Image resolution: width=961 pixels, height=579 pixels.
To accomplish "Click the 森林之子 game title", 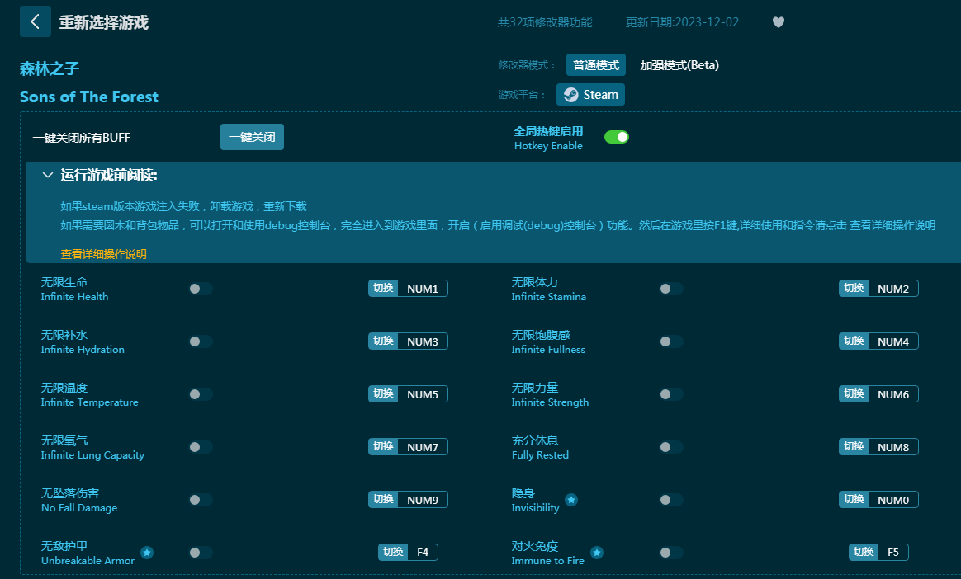I will 50,68.
